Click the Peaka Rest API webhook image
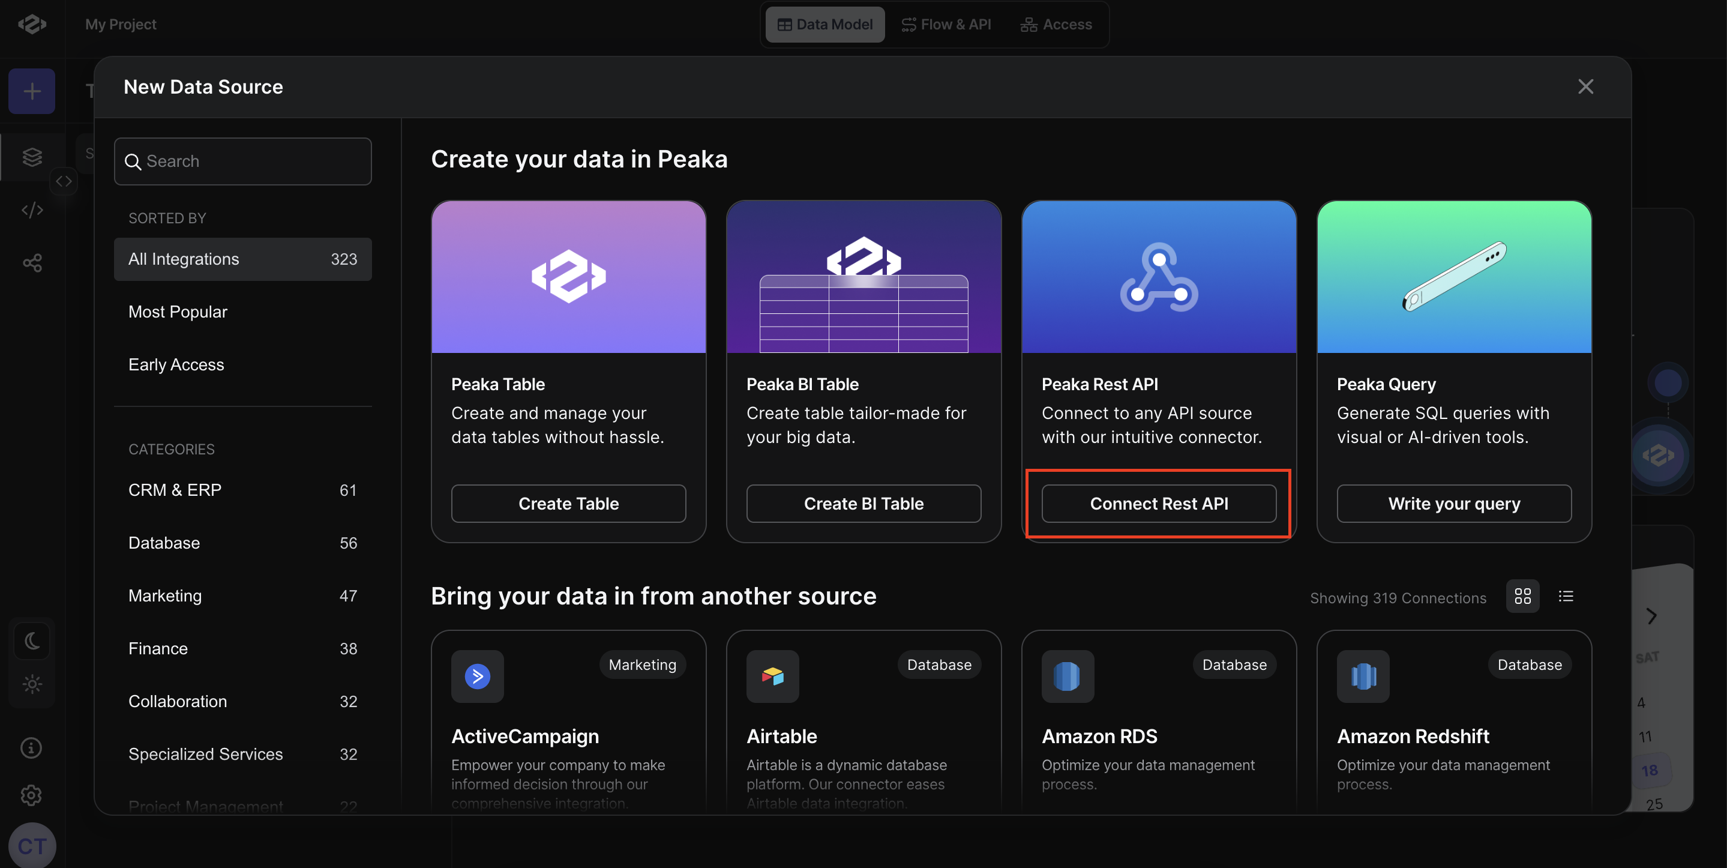Viewport: 1727px width, 868px height. [1159, 277]
